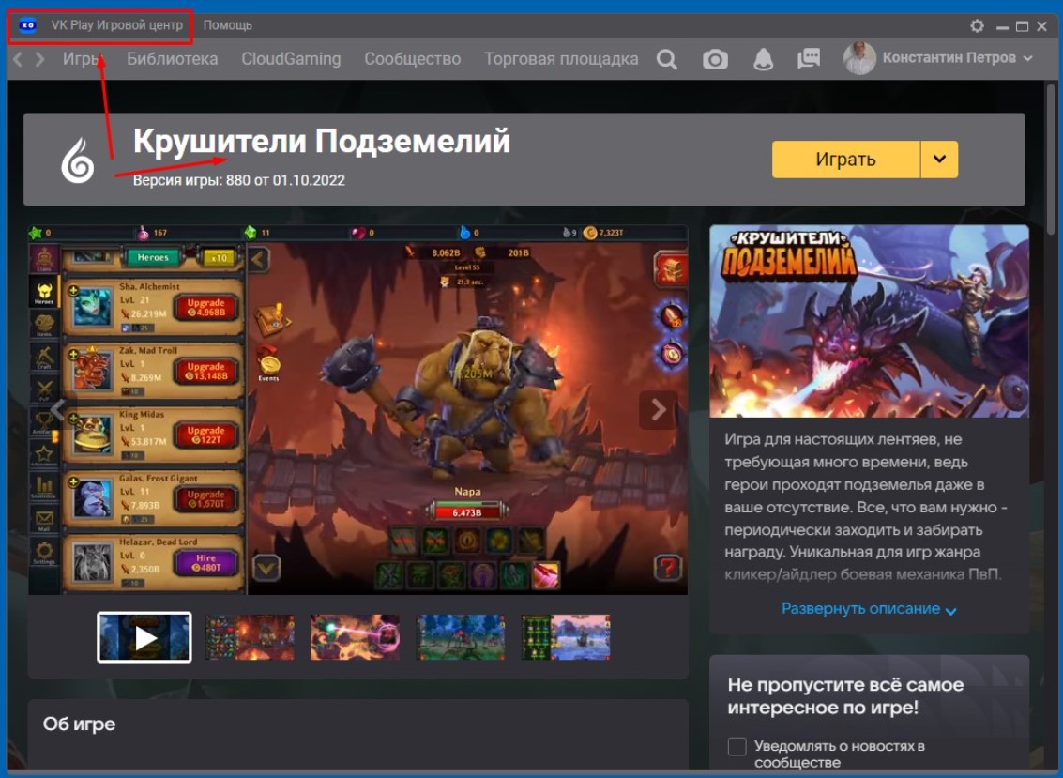Click the search magnifier icon
The image size is (1063, 778).
point(666,59)
